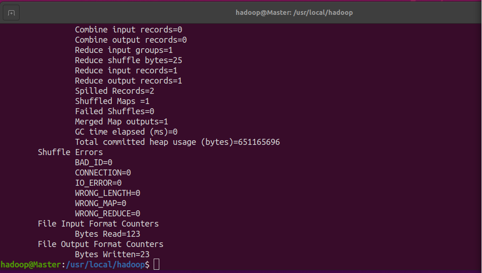482x273 pixels.
Task: Click the 'File Output Format Counters' heading
Action: (x=101, y=244)
